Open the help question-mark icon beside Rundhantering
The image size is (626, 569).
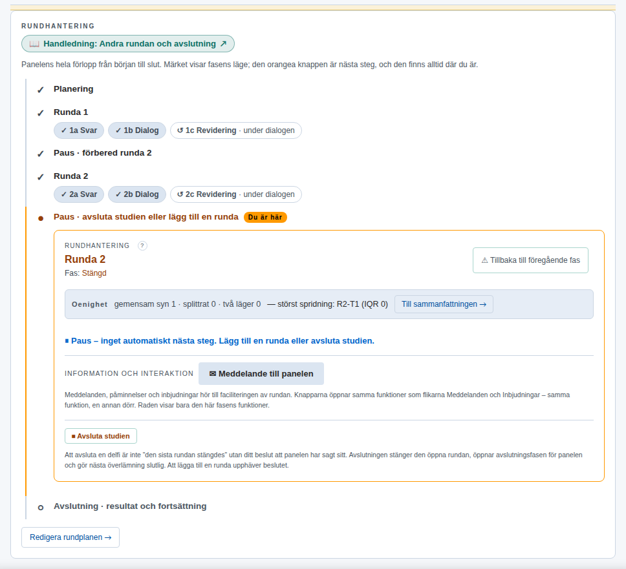(142, 245)
